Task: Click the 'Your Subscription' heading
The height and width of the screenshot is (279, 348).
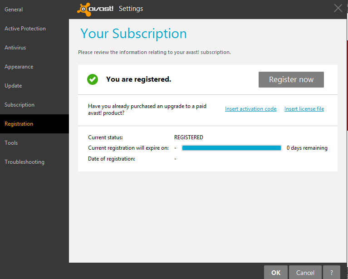Action: (x=133, y=34)
